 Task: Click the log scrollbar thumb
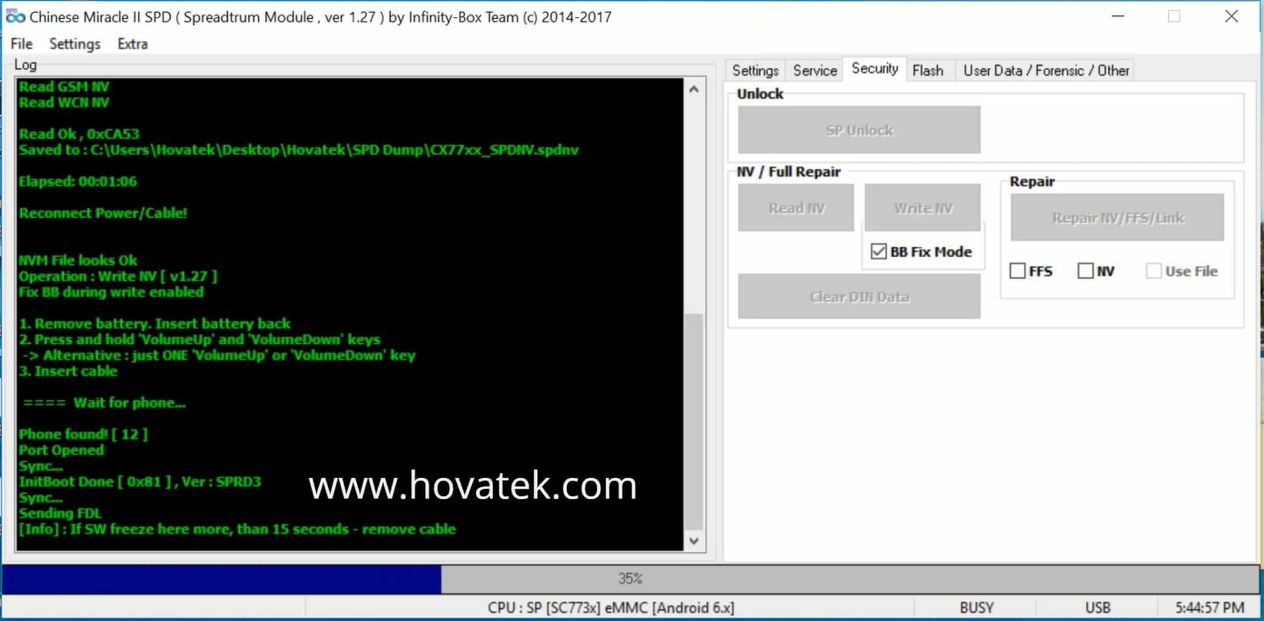click(694, 422)
